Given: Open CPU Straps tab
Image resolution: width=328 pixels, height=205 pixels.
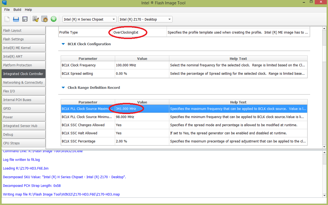Looking at the screenshot, I should coord(23,143).
